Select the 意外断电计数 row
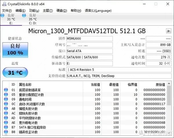The image size is (174, 138). pos(85,123)
